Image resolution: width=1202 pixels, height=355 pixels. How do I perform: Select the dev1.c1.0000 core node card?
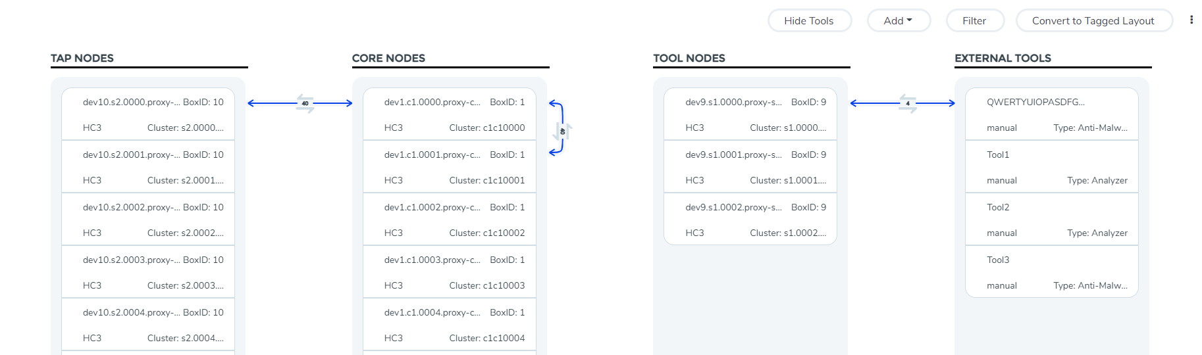click(450, 114)
